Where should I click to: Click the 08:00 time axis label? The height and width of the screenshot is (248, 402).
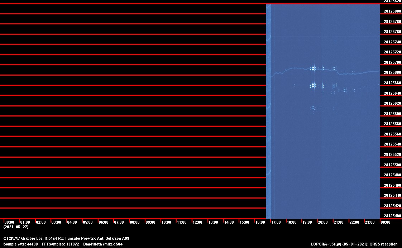135,222
